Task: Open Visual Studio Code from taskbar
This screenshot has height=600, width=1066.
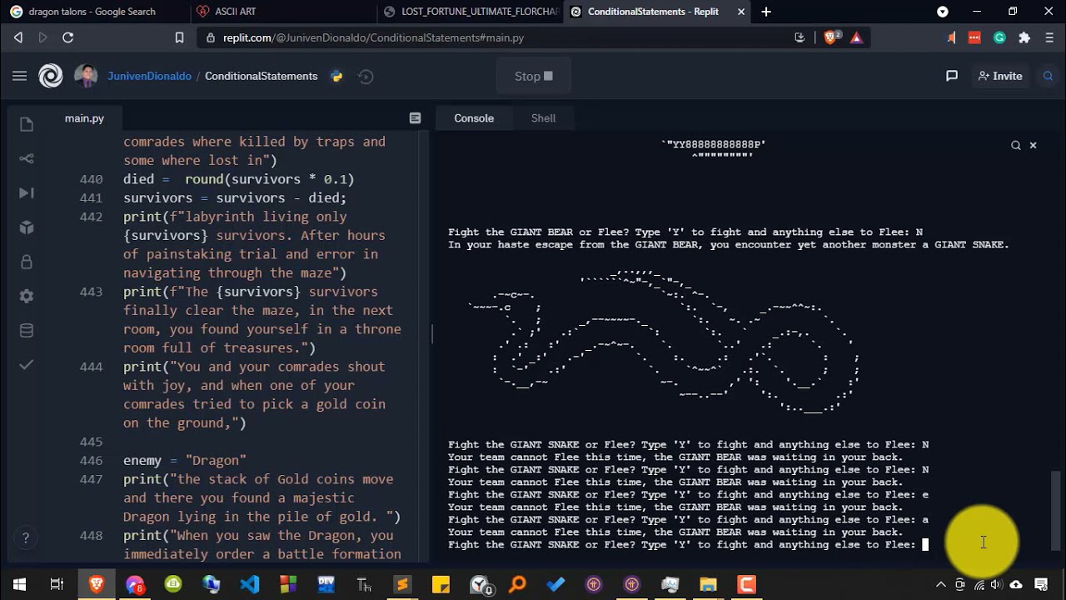Action: 249,585
